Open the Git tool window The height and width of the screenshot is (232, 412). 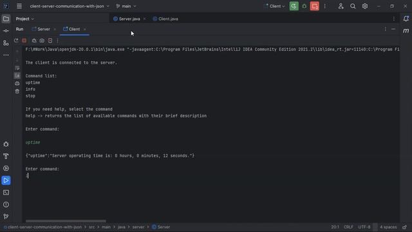pyautogui.click(x=6, y=217)
